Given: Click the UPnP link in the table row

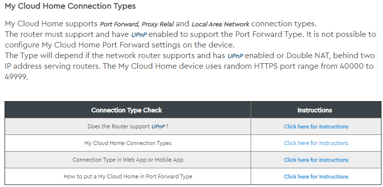Looking at the screenshot, I should [x=158, y=127].
